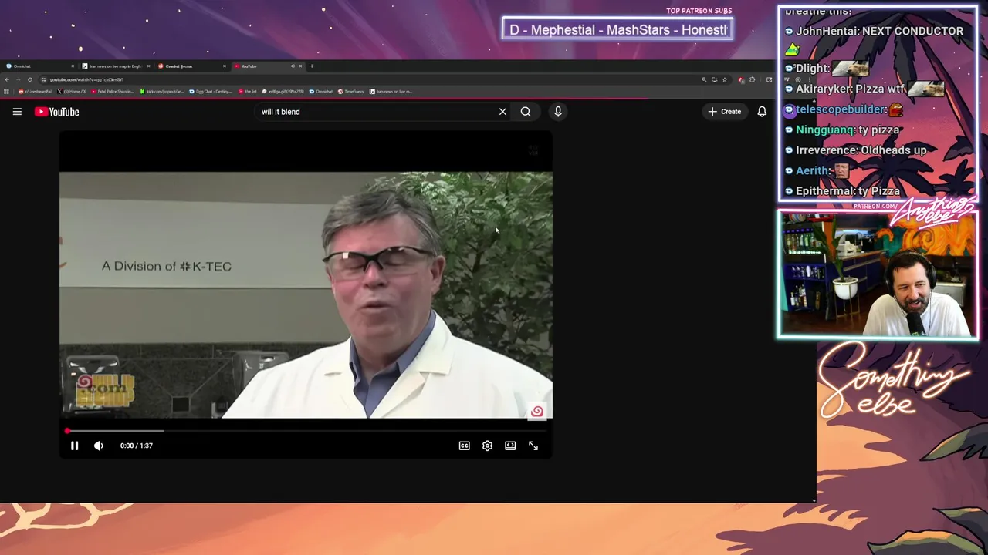Pause the video
Viewport: 988px width, 555px height.
74,446
